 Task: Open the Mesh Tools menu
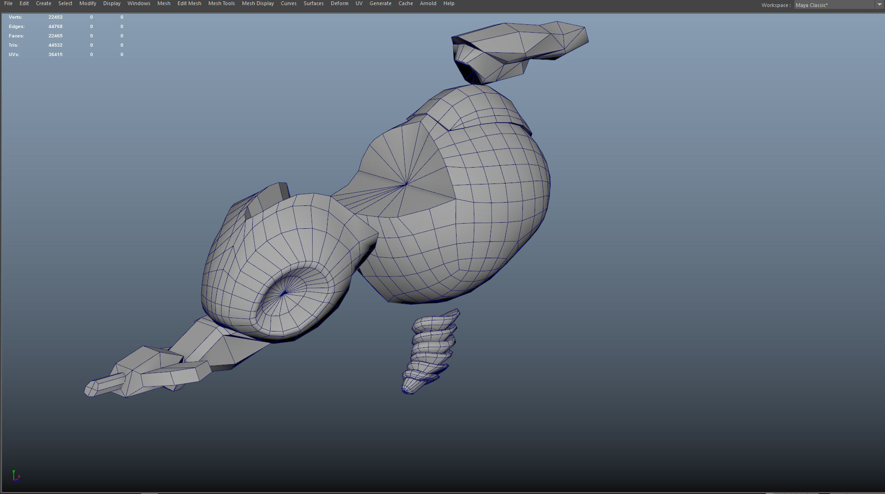[221, 4]
